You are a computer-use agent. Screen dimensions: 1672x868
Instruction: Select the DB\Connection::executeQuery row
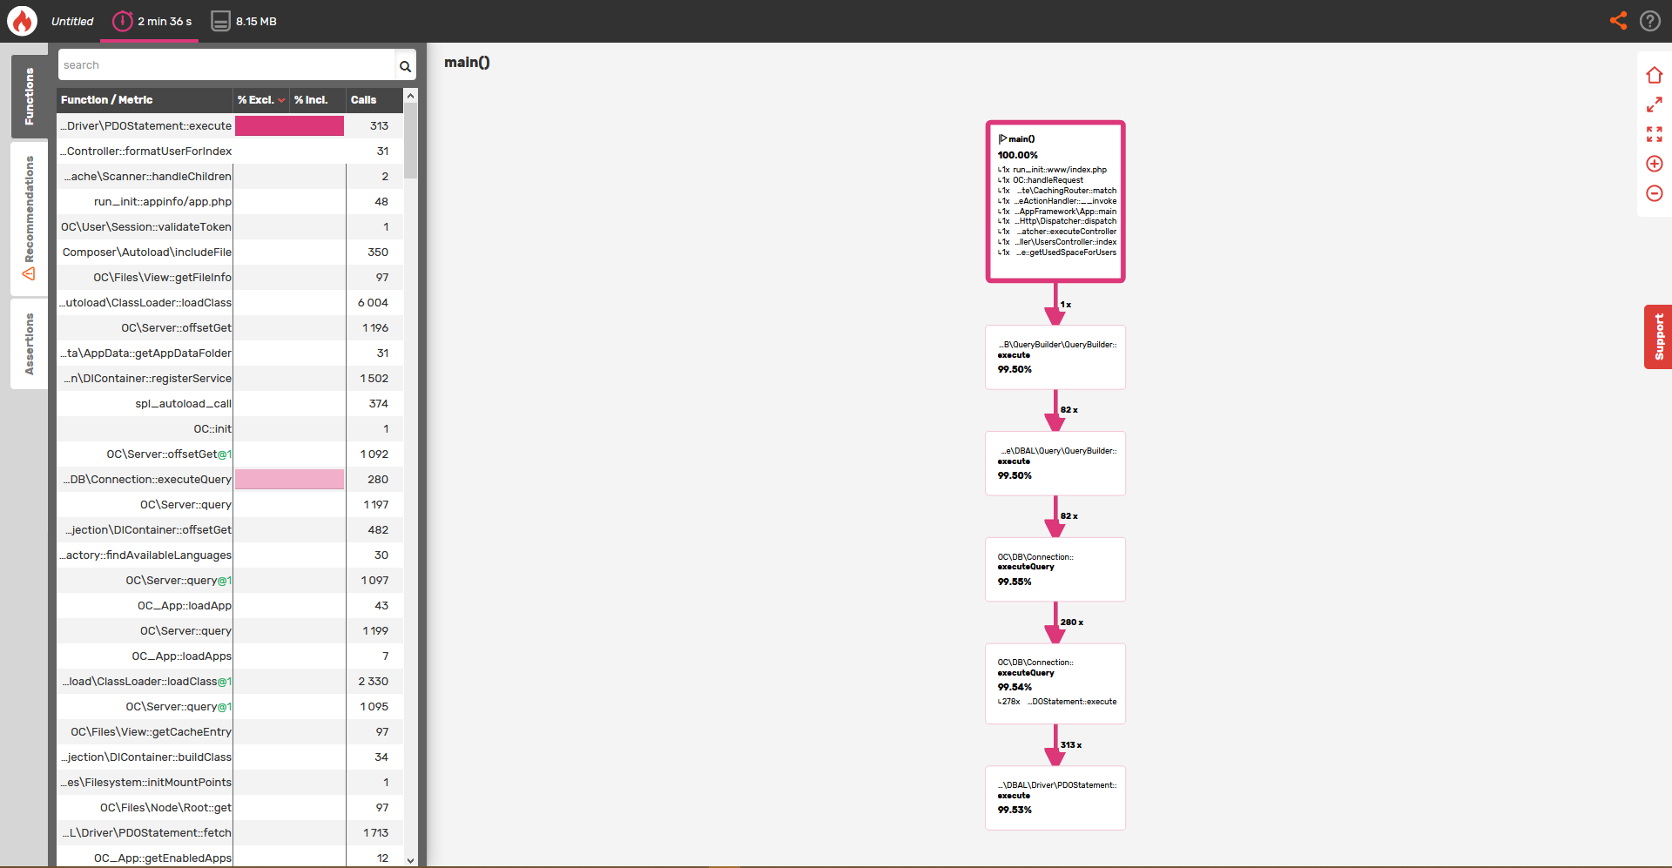pos(230,480)
